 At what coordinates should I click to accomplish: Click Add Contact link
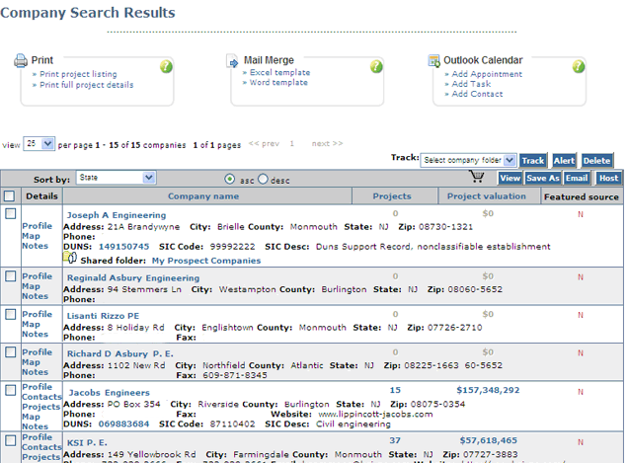tap(477, 94)
